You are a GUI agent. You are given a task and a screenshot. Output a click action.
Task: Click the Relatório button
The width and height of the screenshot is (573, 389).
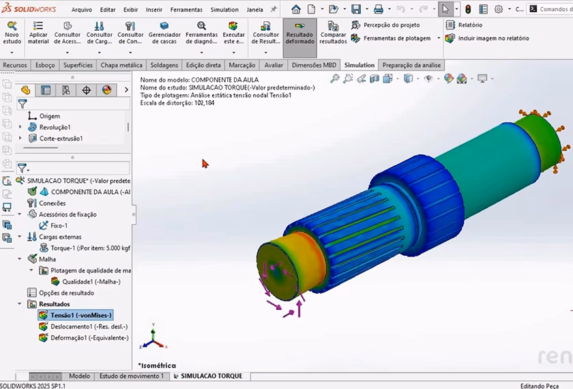click(469, 25)
